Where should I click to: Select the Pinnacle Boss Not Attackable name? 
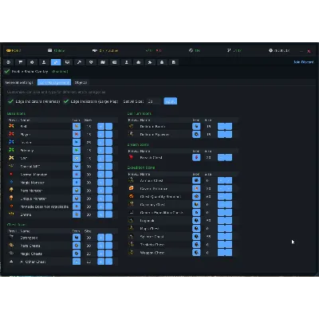coord(45,207)
